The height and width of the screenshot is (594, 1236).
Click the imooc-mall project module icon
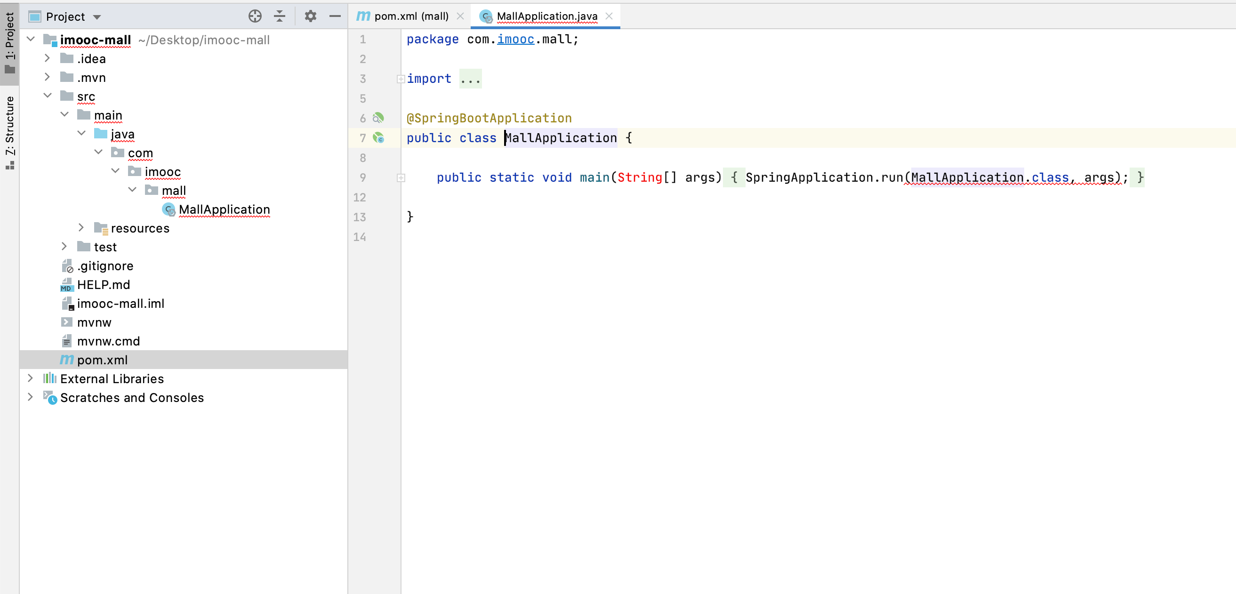coord(50,40)
